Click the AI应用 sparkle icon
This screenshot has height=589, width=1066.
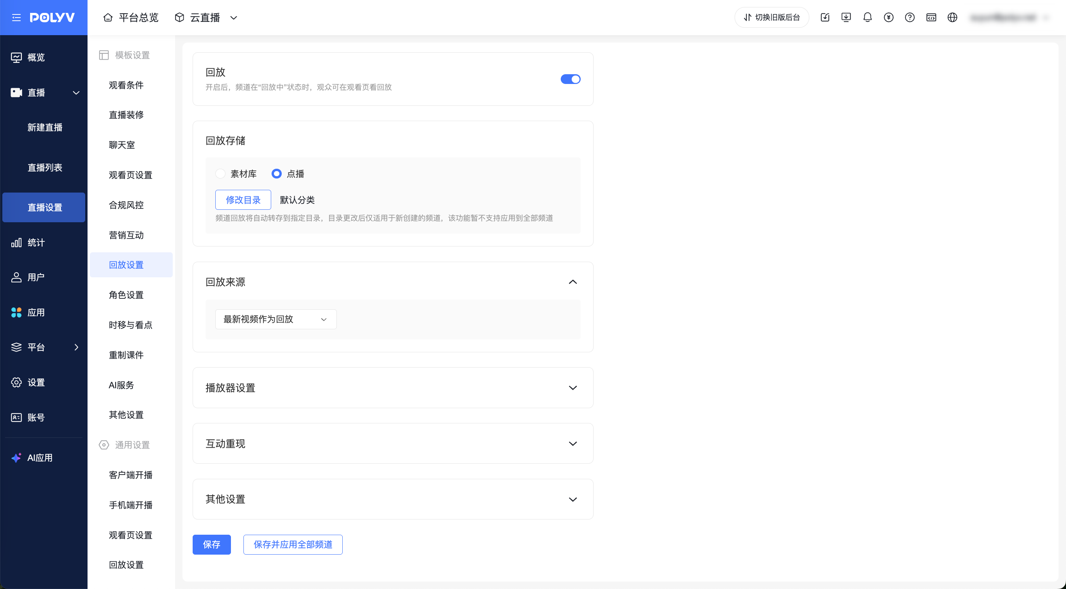pyautogui.click(x=16, y=457)
